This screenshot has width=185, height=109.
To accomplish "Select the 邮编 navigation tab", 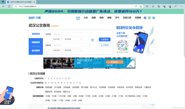I will pyautogui.click(x=109, y=18).
